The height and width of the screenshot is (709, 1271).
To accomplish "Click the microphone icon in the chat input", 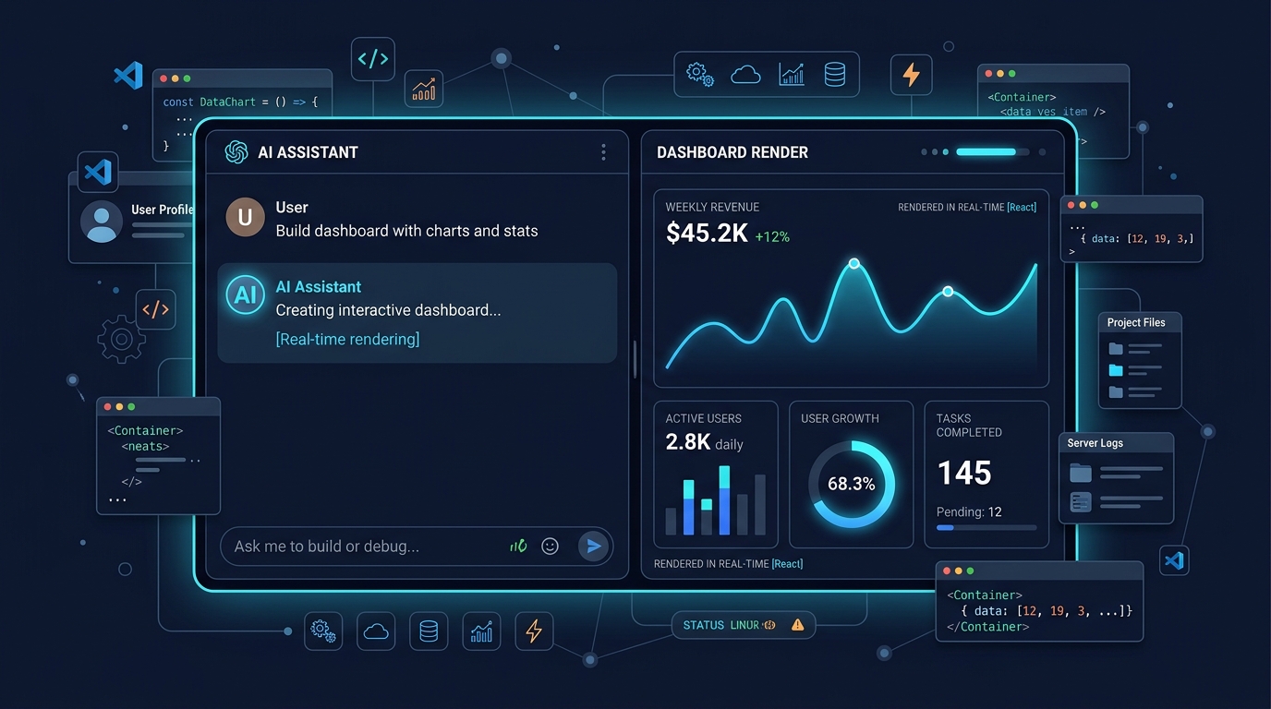I will click(x=518, y=546).
